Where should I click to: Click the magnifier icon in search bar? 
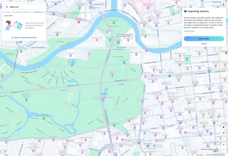click(x=7, y=7)
